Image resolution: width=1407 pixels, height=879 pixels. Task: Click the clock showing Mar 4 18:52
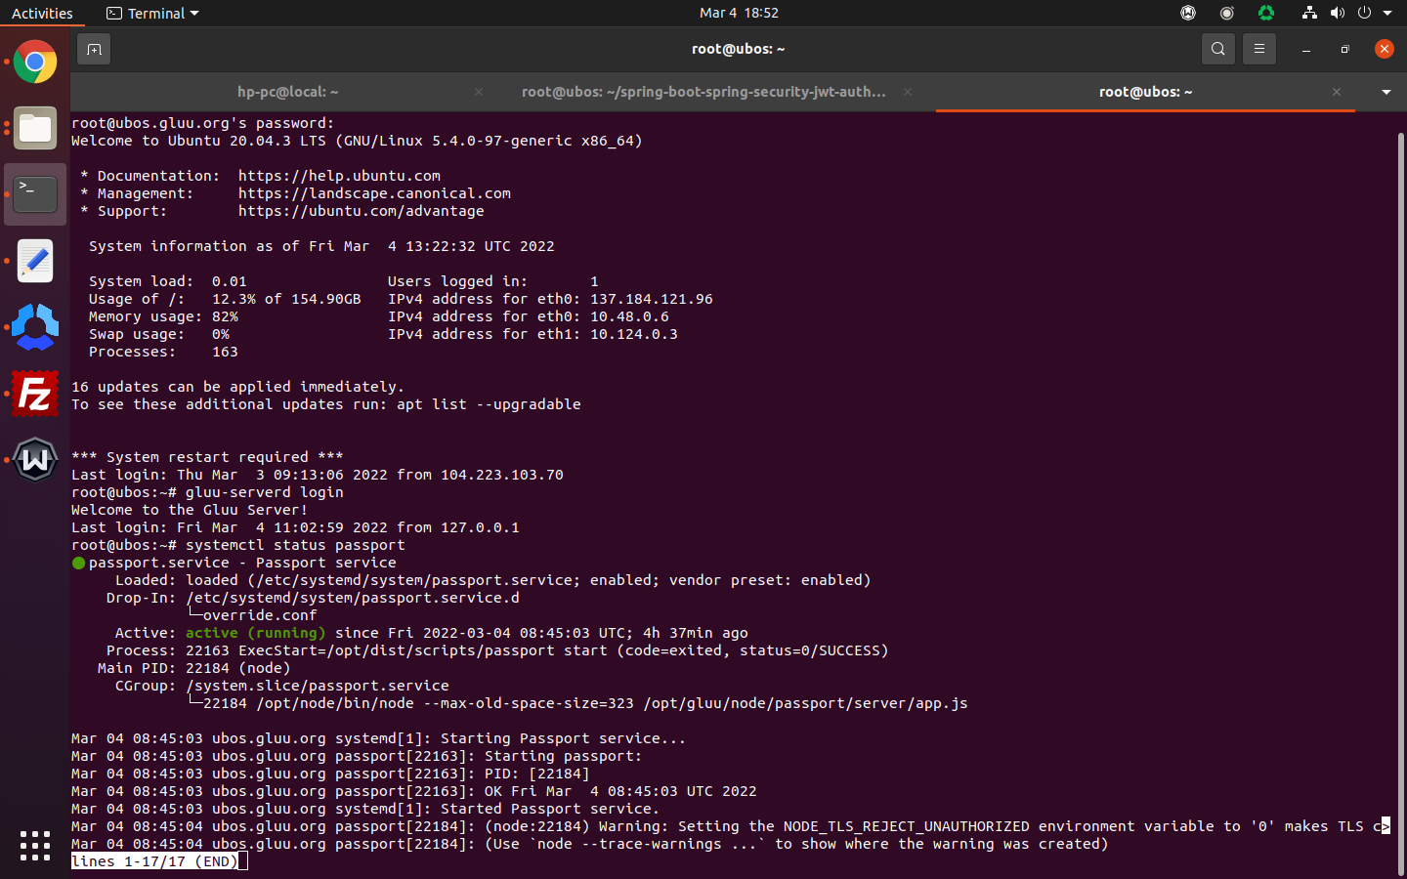point(739,13)
